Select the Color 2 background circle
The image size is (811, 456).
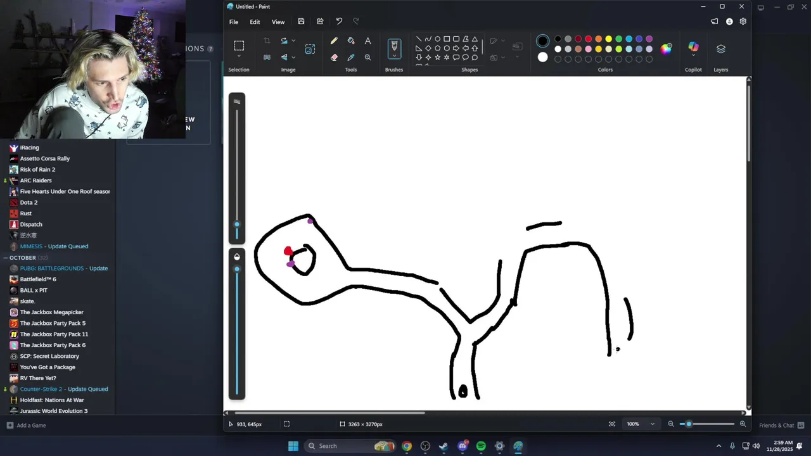tap(542, 57)
